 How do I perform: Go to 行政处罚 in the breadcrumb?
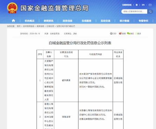coord(50,26)
